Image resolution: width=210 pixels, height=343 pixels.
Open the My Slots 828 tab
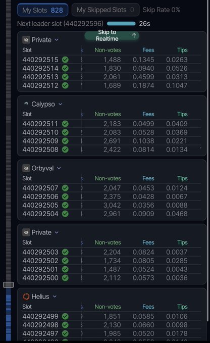point(42,10)
